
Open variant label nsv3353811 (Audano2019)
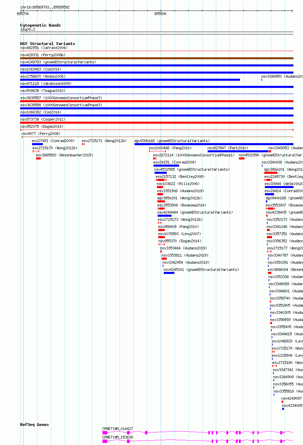click(185, 255)
